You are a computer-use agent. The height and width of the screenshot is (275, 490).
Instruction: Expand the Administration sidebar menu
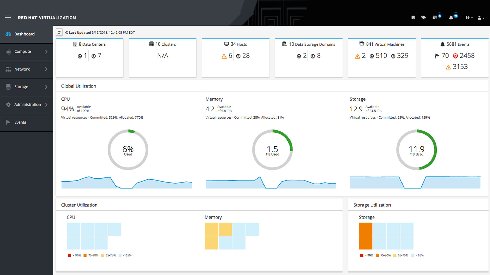(27, 104)
